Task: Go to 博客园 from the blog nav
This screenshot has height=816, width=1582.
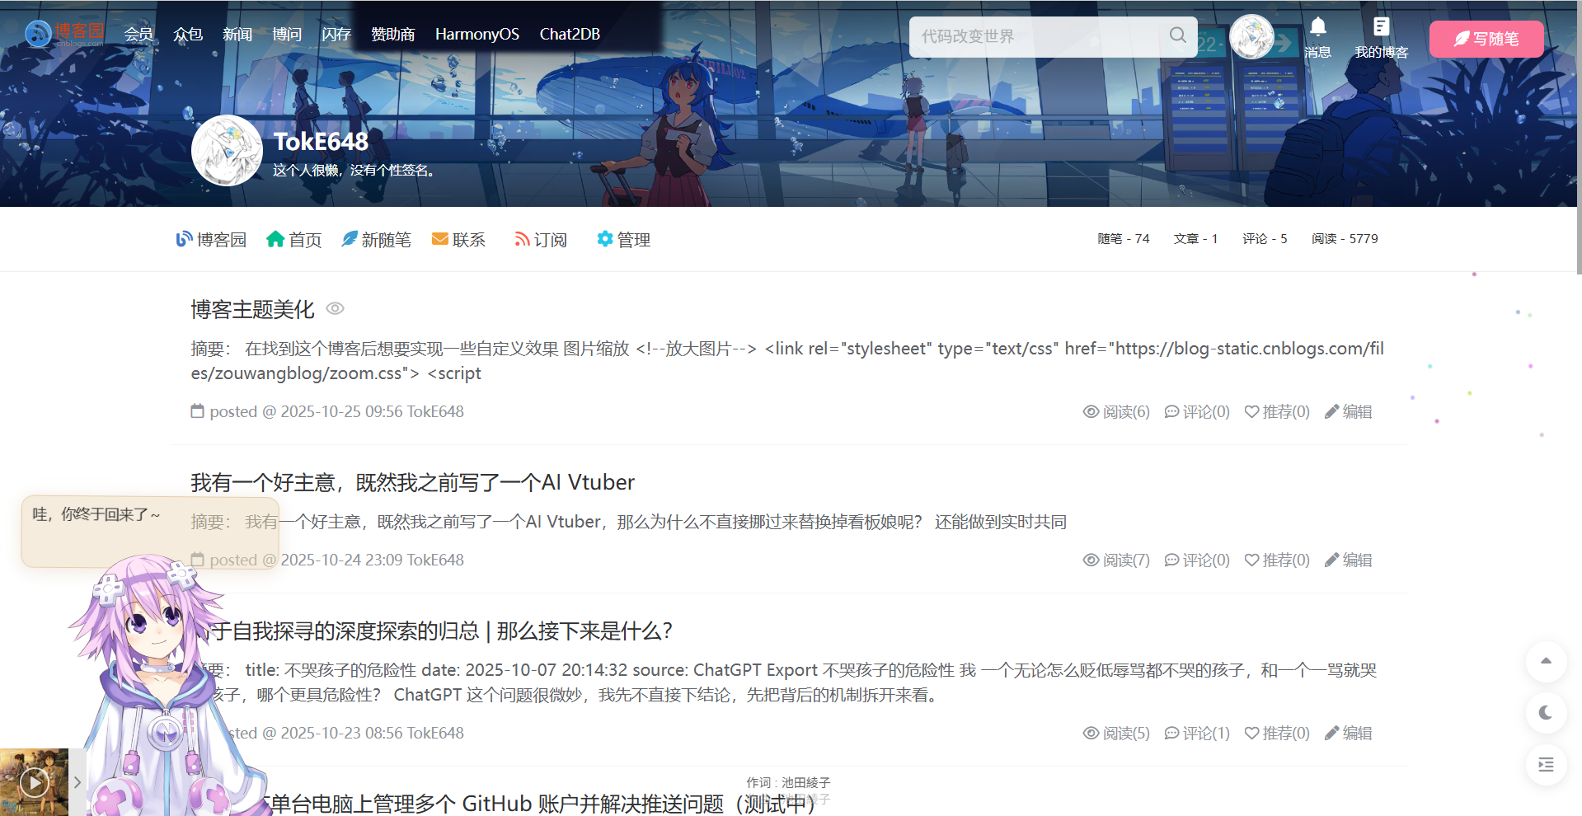Action: point(211,240)
